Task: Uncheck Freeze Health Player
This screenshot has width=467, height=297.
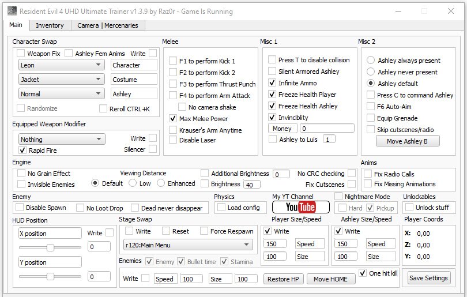Action: (x=272, y=94)
